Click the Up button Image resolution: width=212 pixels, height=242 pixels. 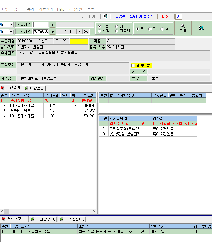(x=179, y=16)
